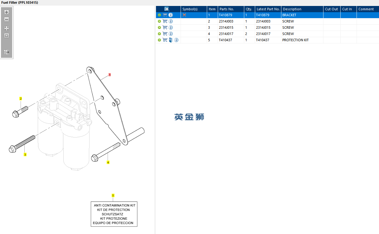Open blue book icon for PROTECTION KIT
This screenshot has width=379, height=234.
click(x=171, y=40)
